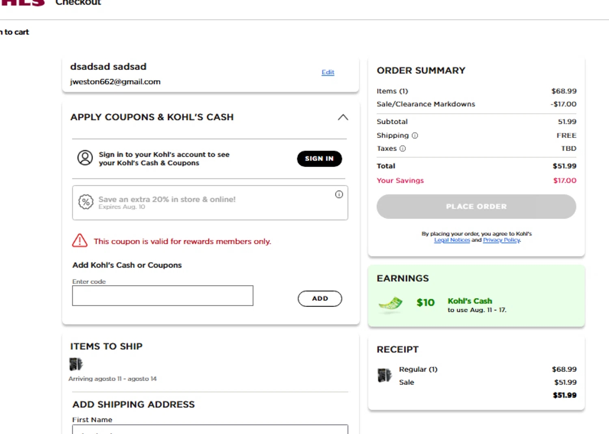Click the red warning triangle icon
609x434 pixels.
coord(80,241)
